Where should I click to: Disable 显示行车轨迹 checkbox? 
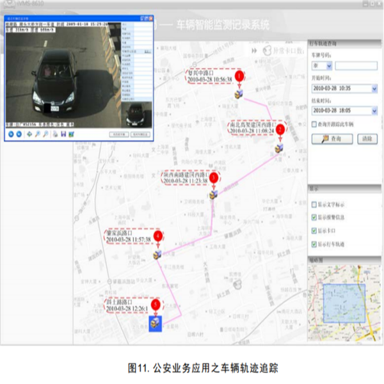314,244
